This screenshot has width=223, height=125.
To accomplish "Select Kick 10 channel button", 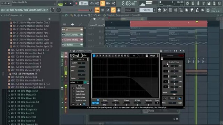I will pos(72,30).
